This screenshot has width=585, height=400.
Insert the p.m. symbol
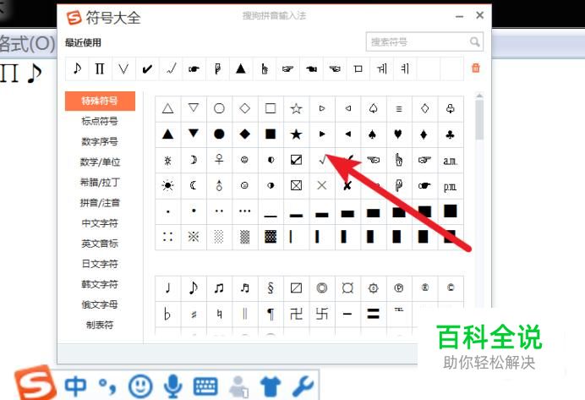coord(450,186)
